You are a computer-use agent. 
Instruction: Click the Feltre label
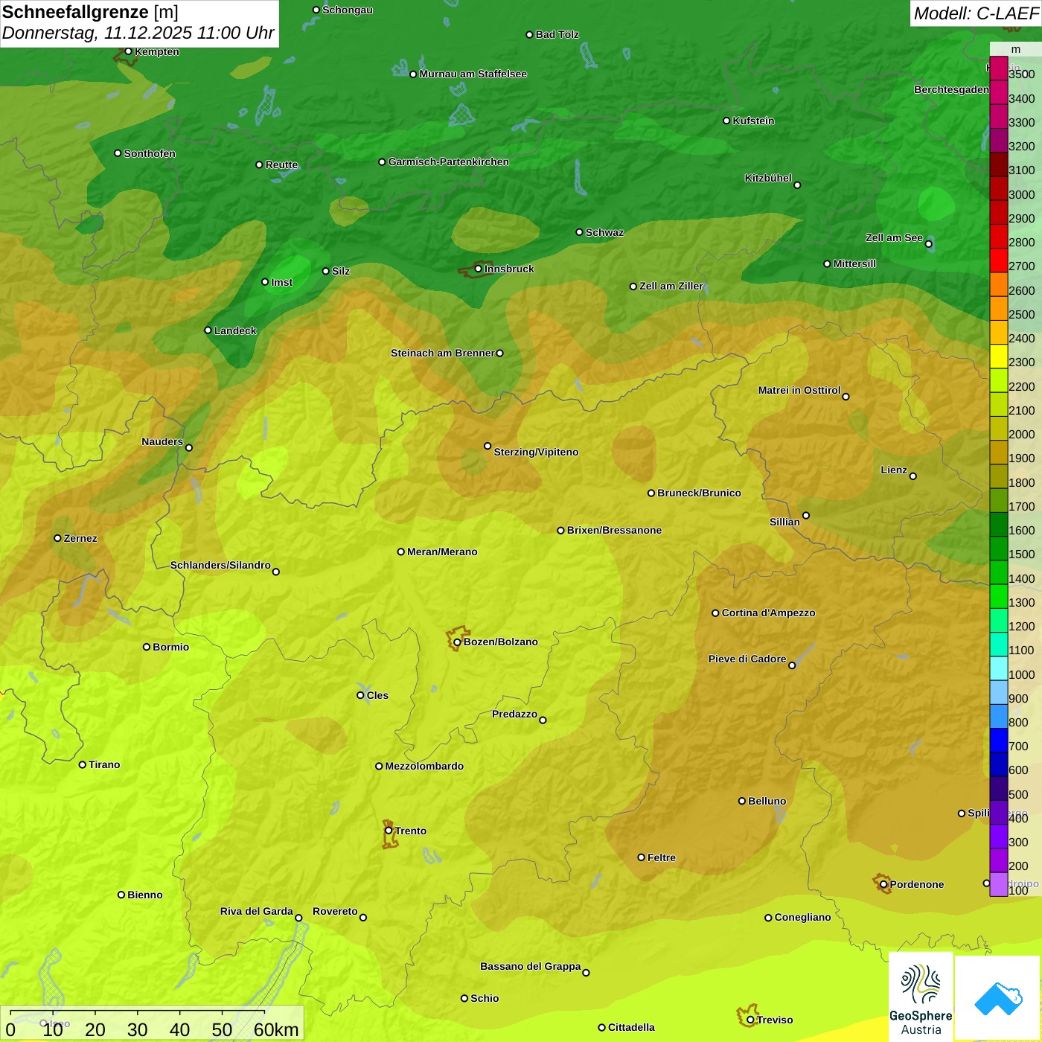click(x=661, y=857)
